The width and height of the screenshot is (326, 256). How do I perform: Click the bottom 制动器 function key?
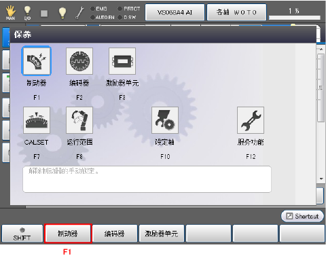click(68, 234)
